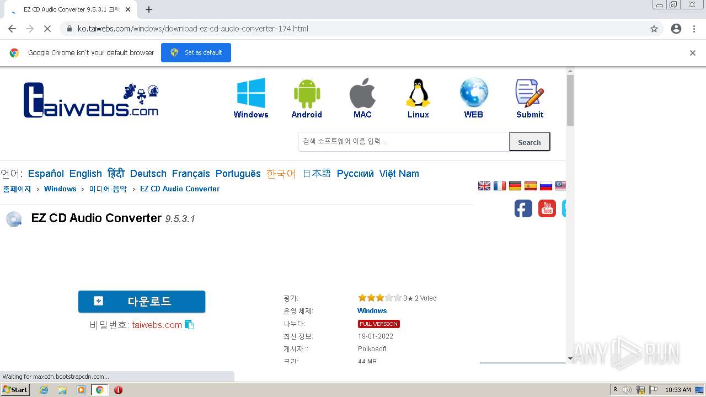Open the Windows operating system link
The width and height of the screenshot is (706, 397).
click(372, 311)
